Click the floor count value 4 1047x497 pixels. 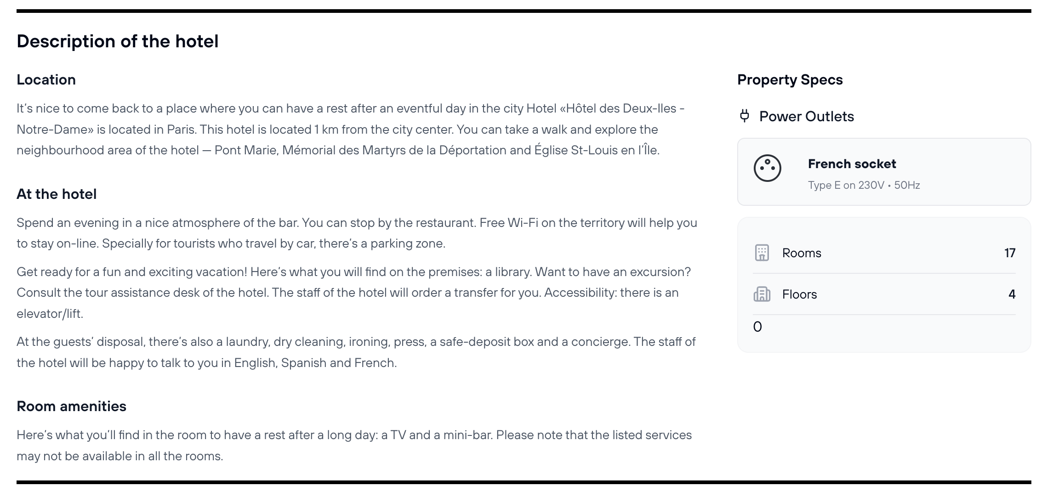[x=1012, y=294]
